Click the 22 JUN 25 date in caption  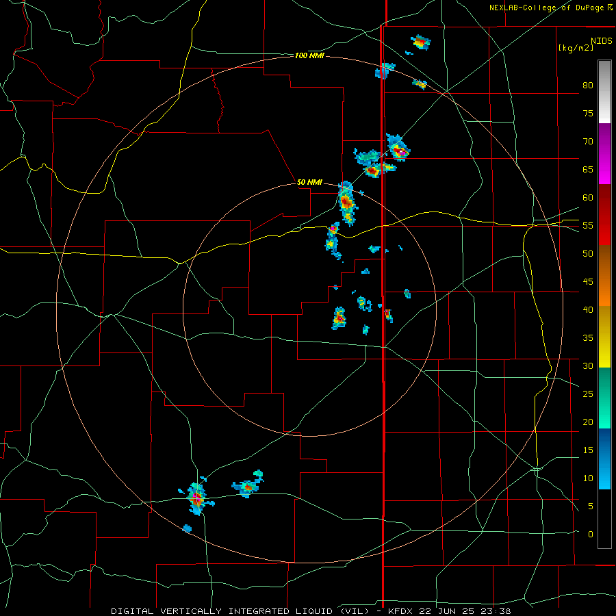pos(448,611)
